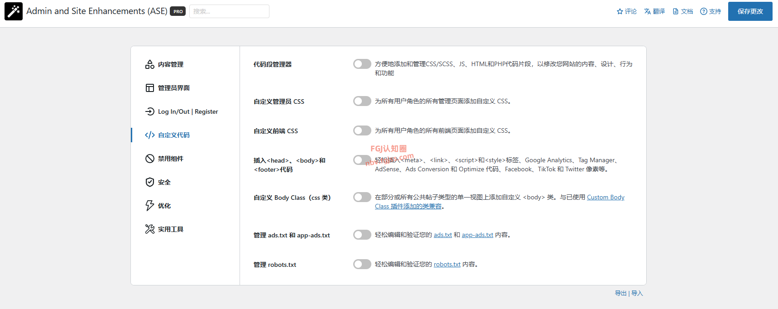Click the 导入 link

click(x=637, y=293)
